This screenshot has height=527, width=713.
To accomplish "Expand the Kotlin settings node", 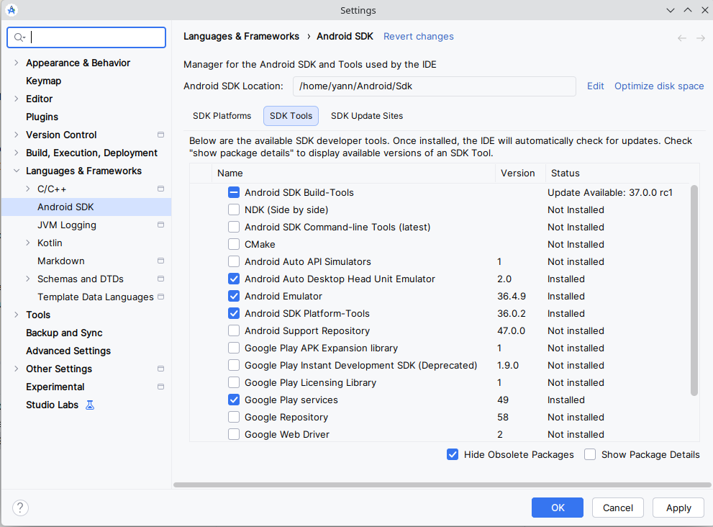I will [28, 243].
